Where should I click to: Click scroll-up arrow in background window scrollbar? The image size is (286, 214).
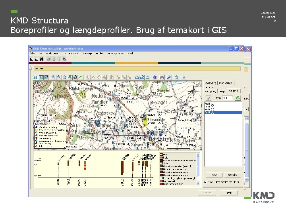[x=246, y=118]
